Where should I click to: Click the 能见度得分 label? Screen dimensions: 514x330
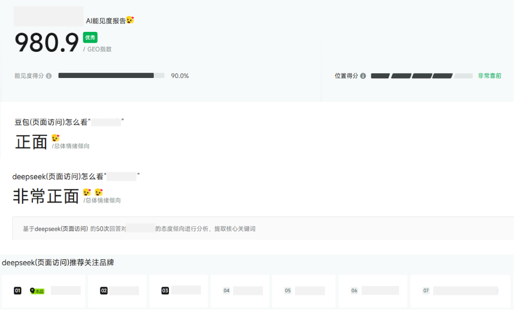tap(29, 76)
